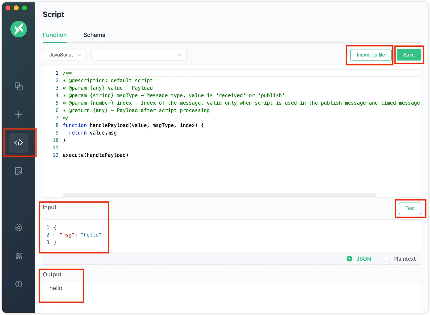Select the Function tab
This screenshot has width=430, height=315.
click(55, 35)
